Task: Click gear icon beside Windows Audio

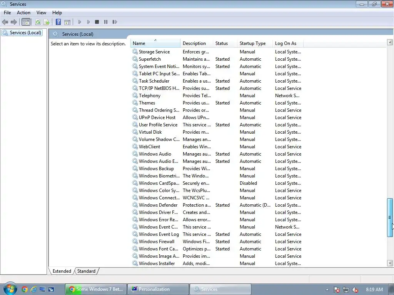Action: [x=135, y=154]
